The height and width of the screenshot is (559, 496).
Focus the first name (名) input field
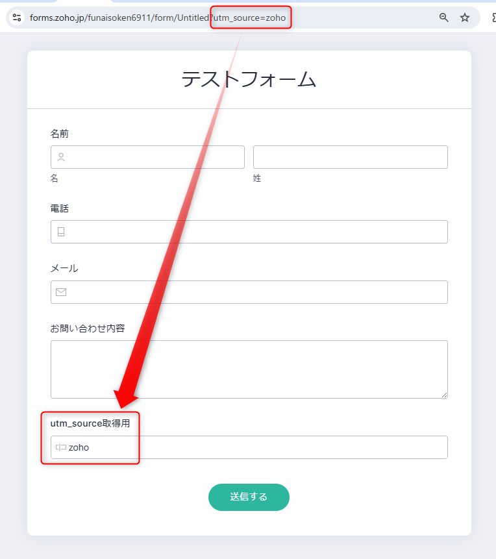point(156,157)
